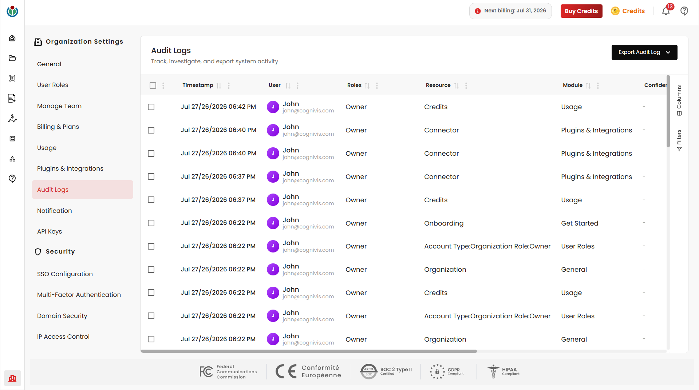Open Roles column options menu
Screen dimensions: 699x390
(x=377, y=85)
